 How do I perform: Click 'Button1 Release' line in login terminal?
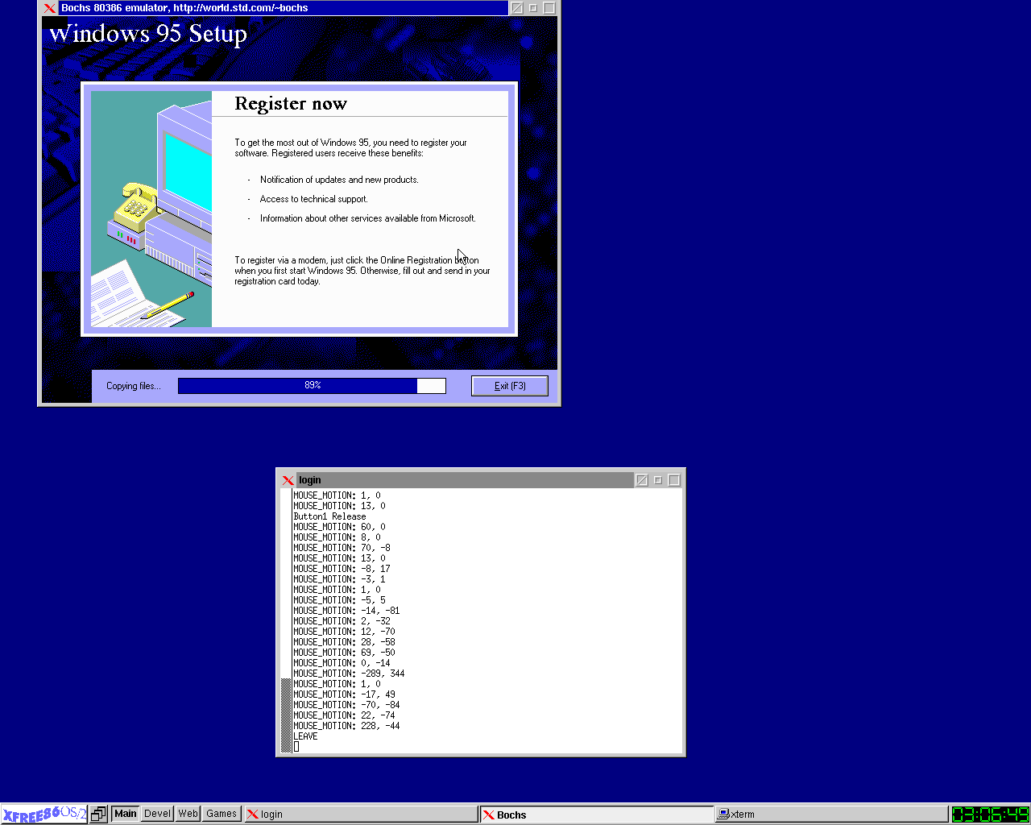pyautogui.click(x=329, y=516)
